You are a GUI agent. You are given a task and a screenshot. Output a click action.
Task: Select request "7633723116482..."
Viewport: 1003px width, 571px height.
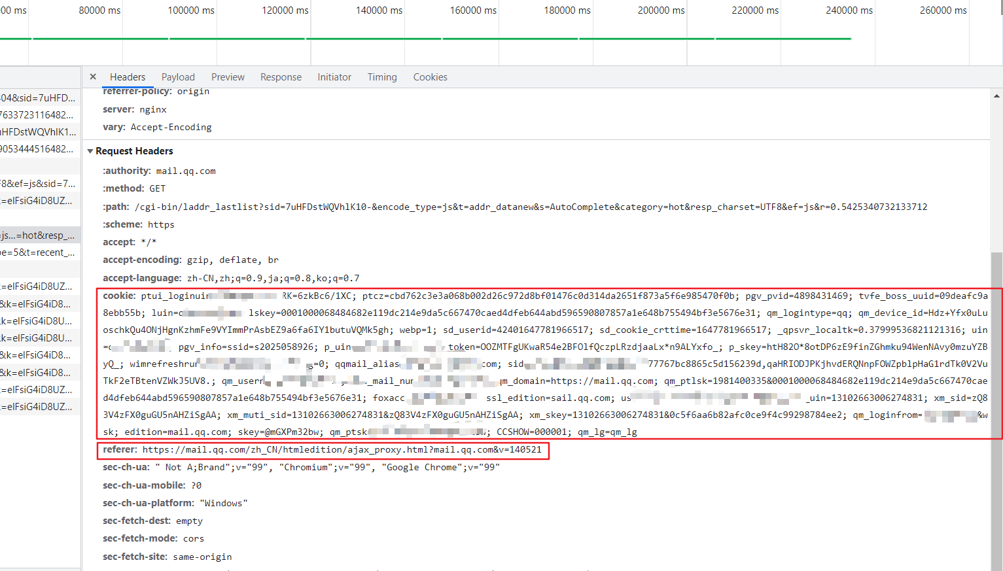[x=40, y=115]
